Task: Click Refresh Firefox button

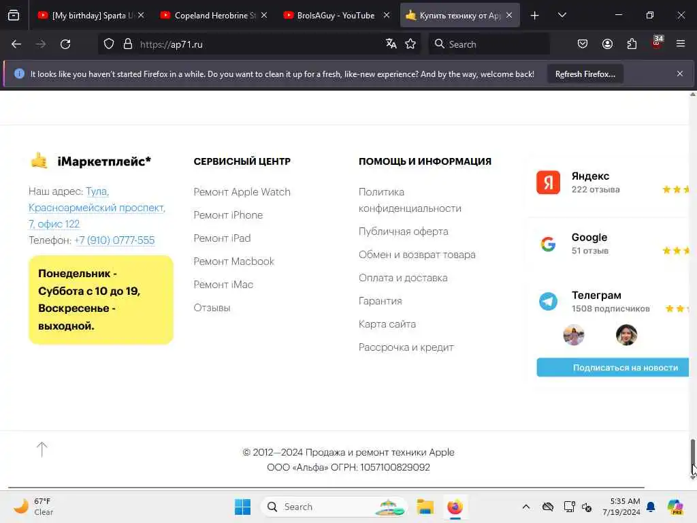Action: 585,74
